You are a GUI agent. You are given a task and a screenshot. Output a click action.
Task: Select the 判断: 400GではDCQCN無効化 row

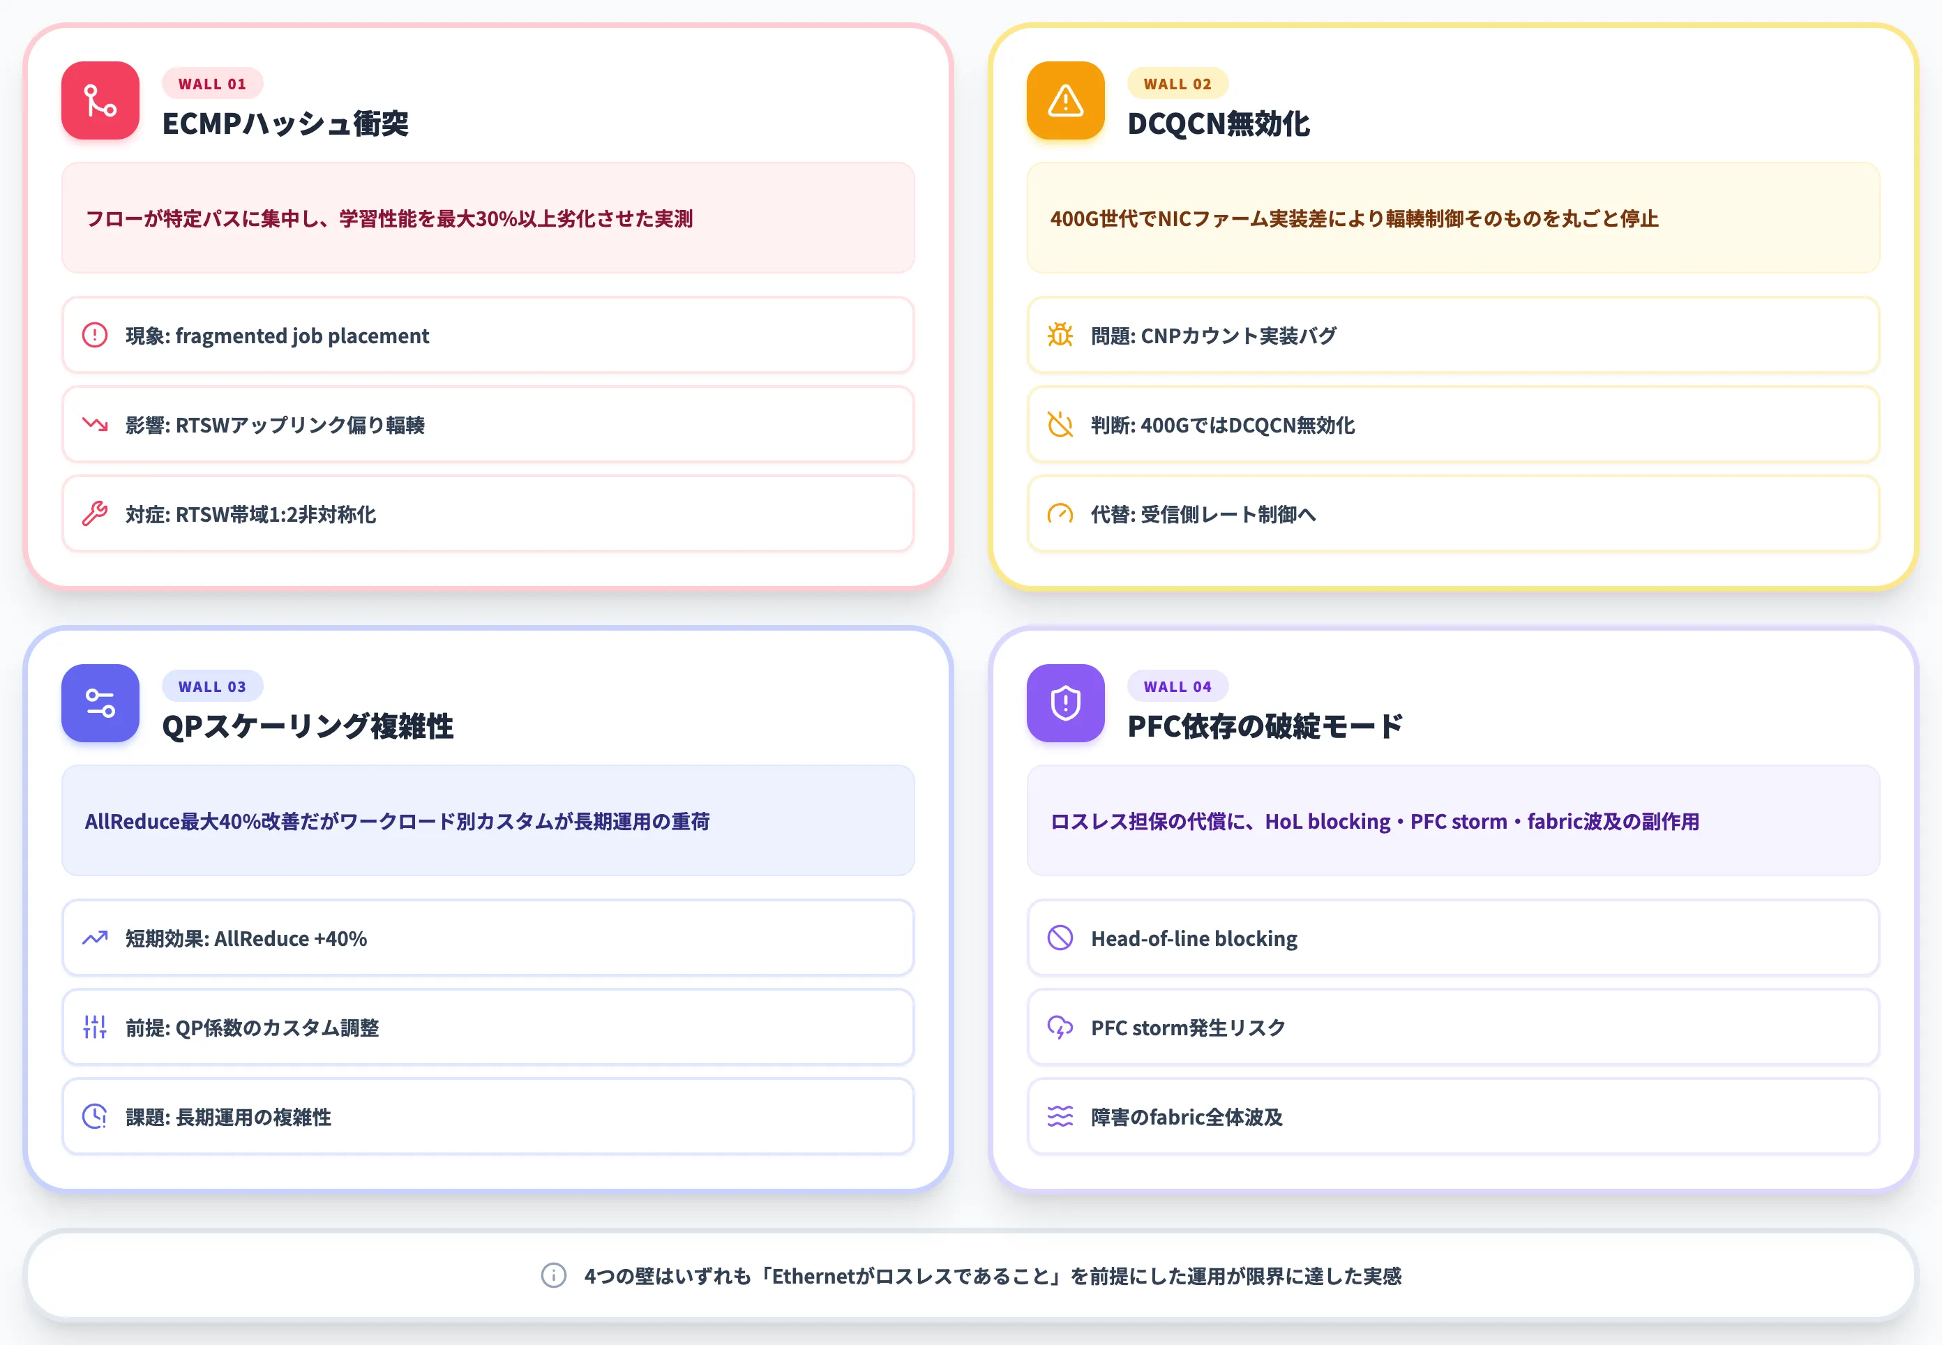(x=1452, y=425)
